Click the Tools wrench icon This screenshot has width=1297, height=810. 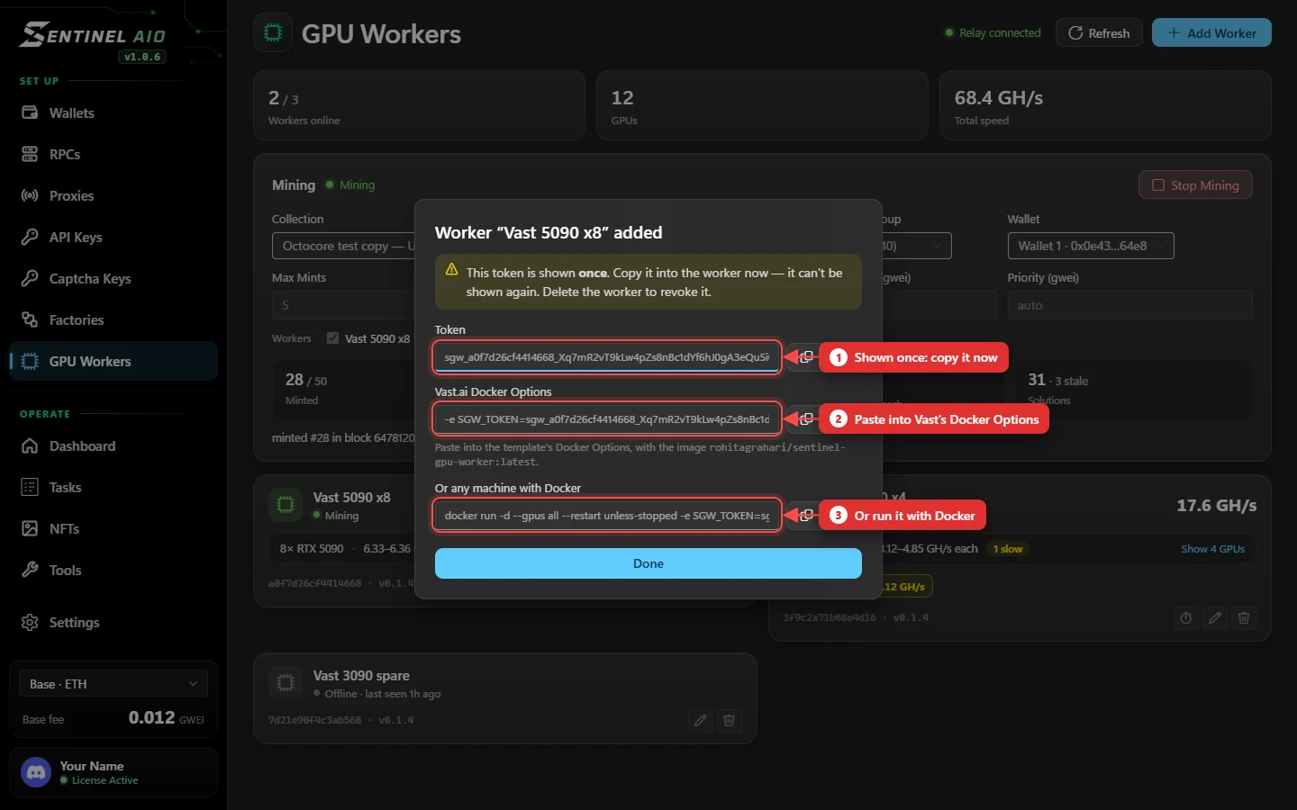(30, 570)
